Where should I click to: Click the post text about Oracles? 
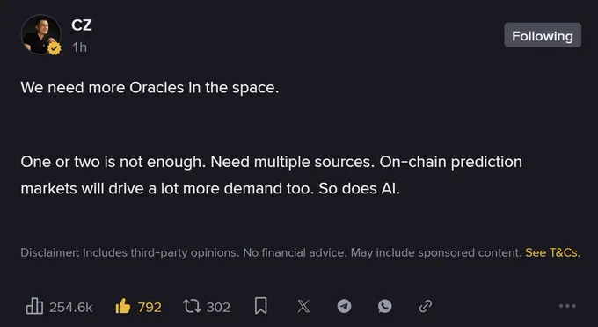click(149, 88)
